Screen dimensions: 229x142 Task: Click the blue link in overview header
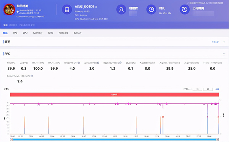pyautogui.click(x=215, y=42)
